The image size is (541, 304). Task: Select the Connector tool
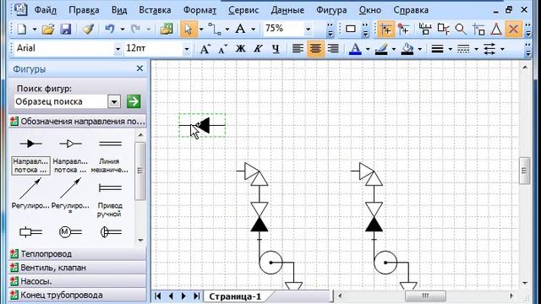(215, 29)
